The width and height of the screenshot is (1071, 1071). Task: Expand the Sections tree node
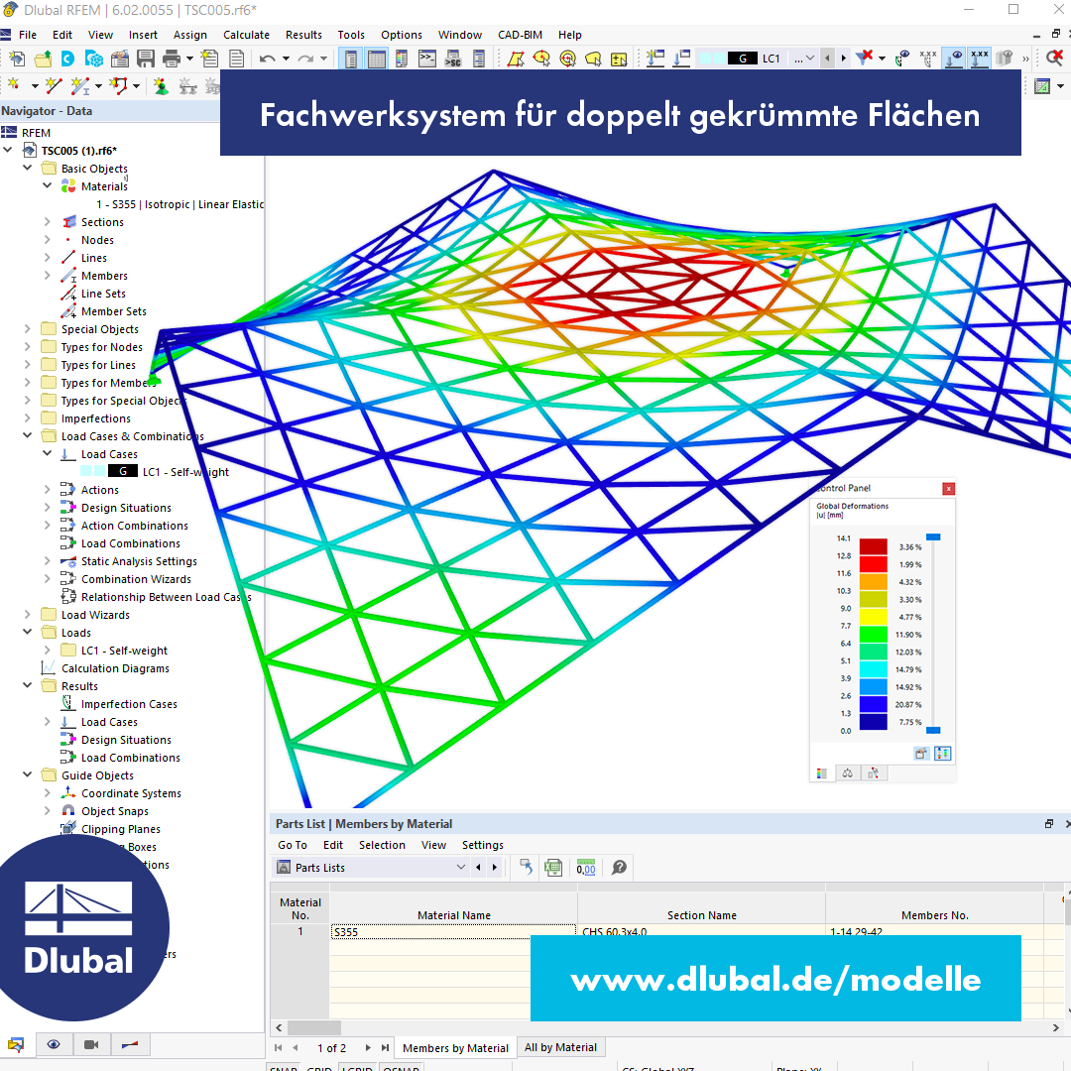pyautogui.click(x=48, y=222)
